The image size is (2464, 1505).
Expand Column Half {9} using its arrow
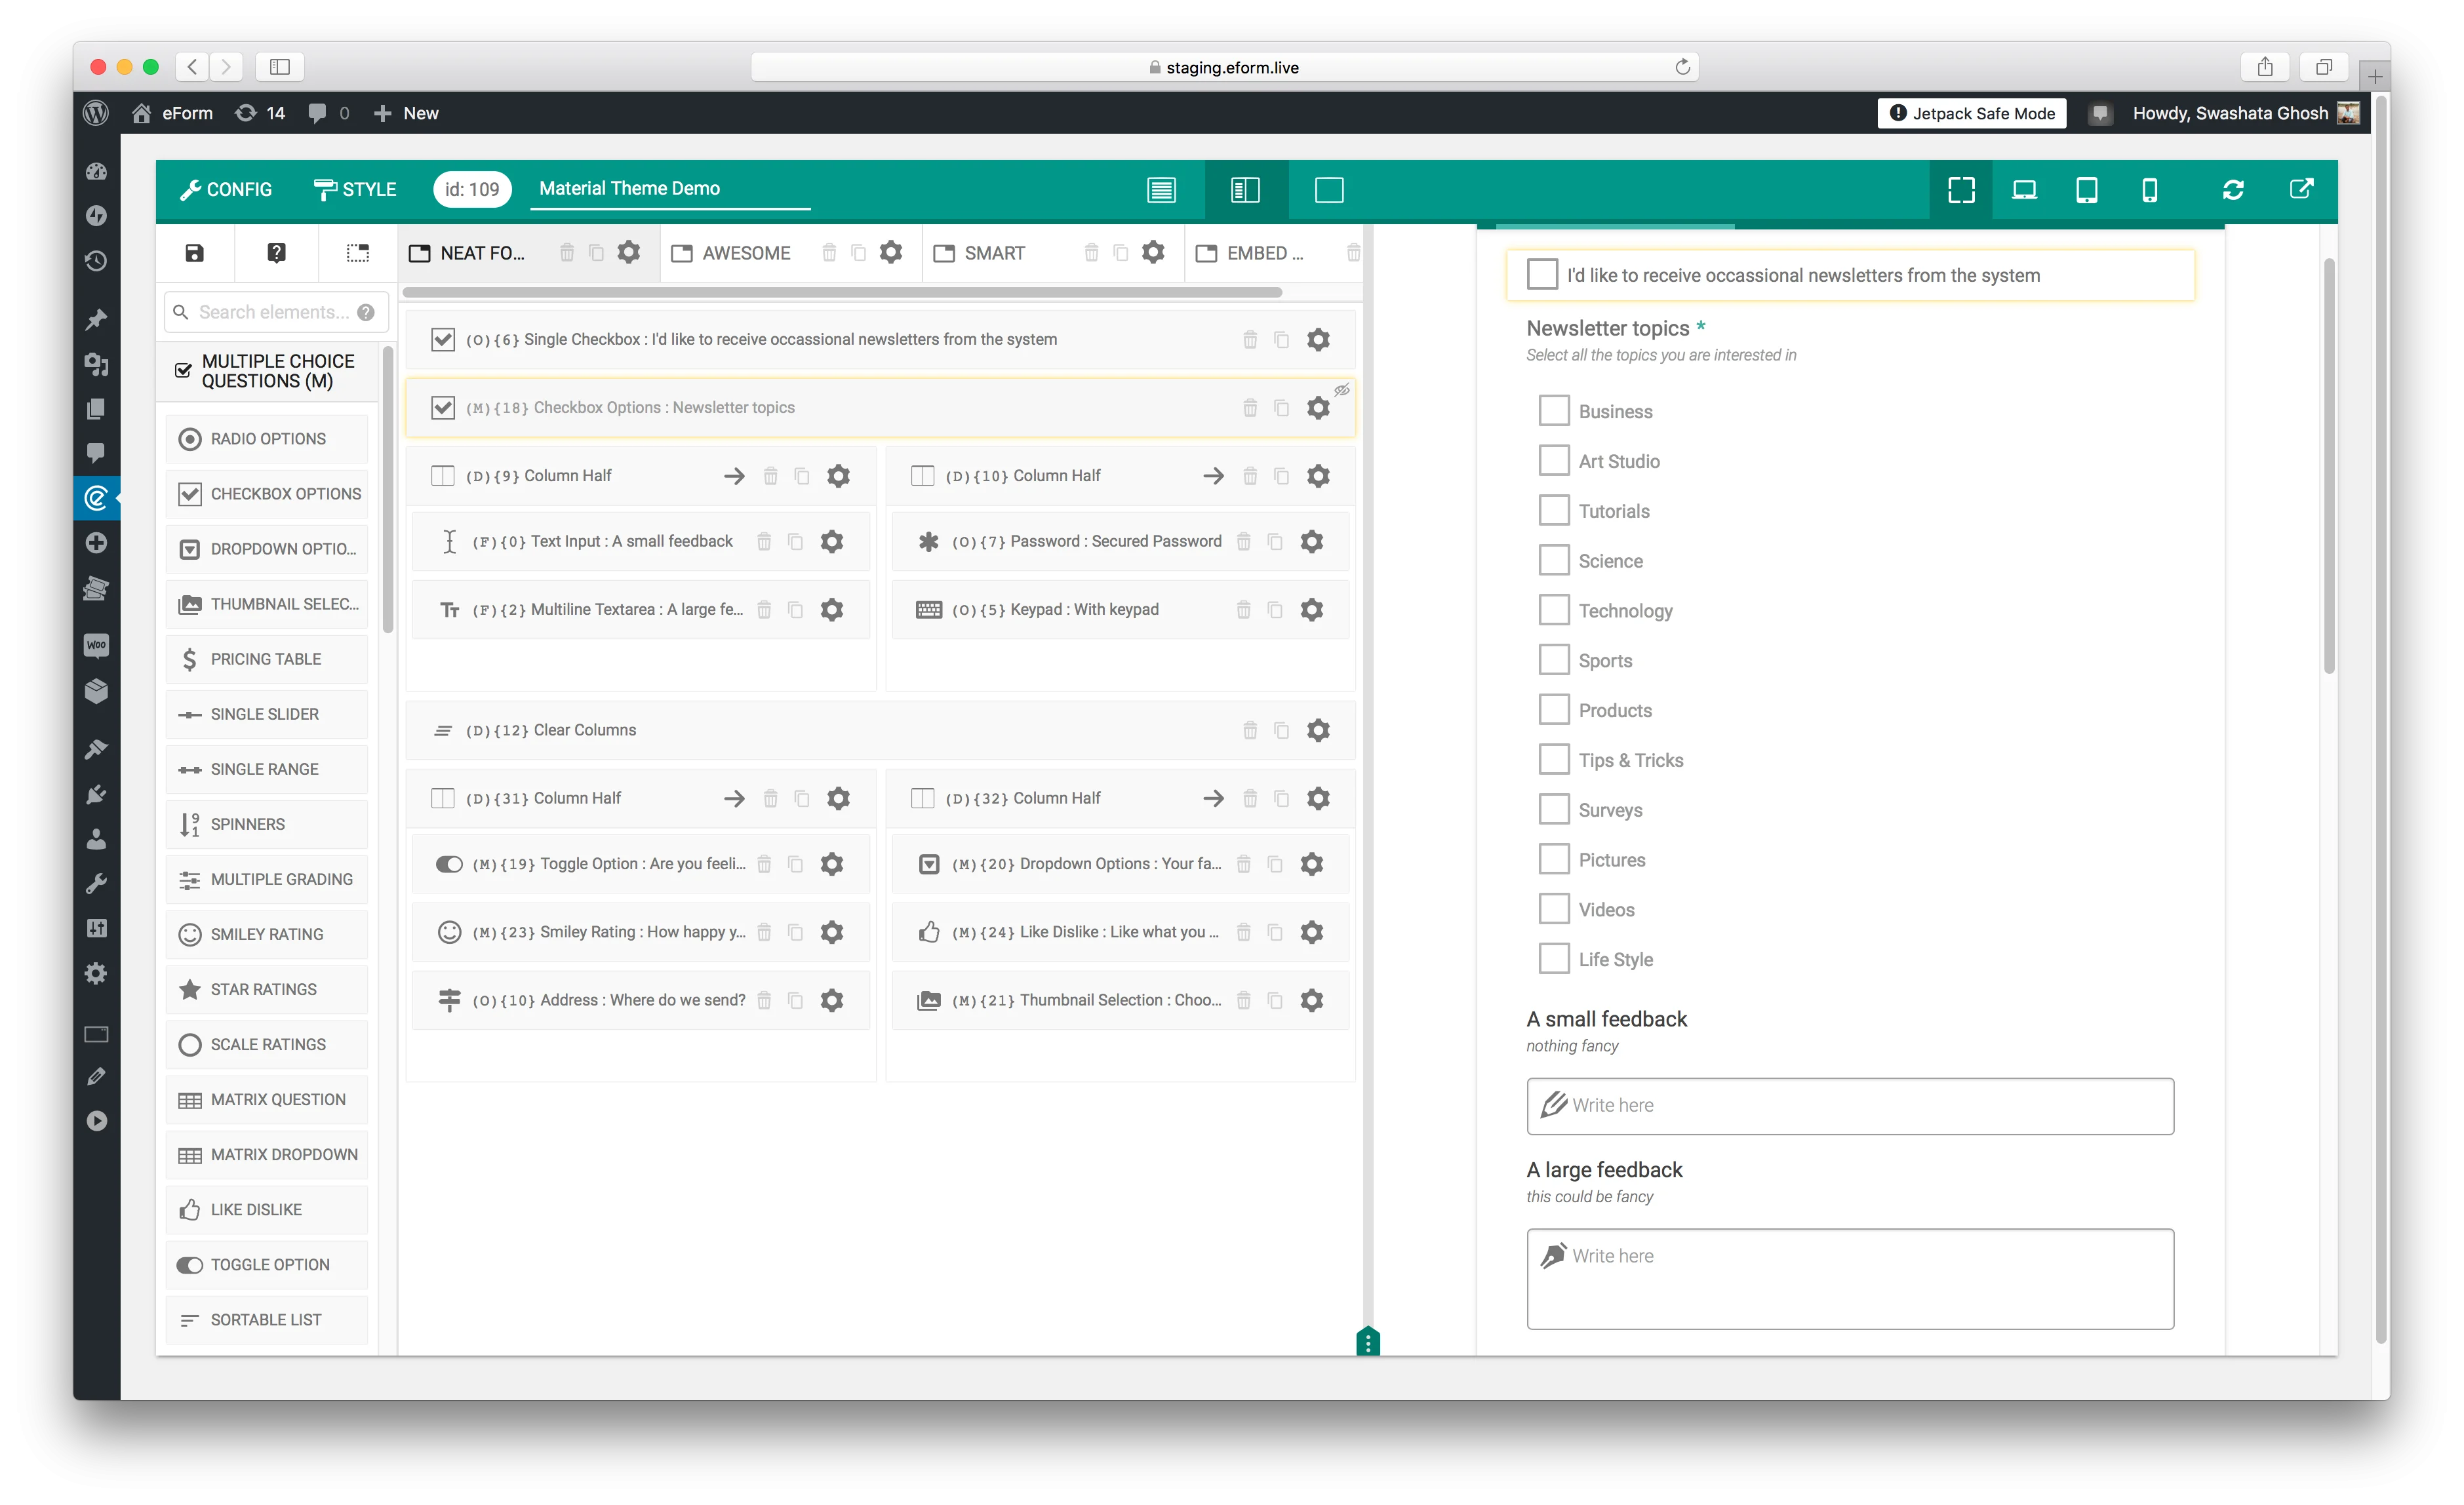(735, 476)
